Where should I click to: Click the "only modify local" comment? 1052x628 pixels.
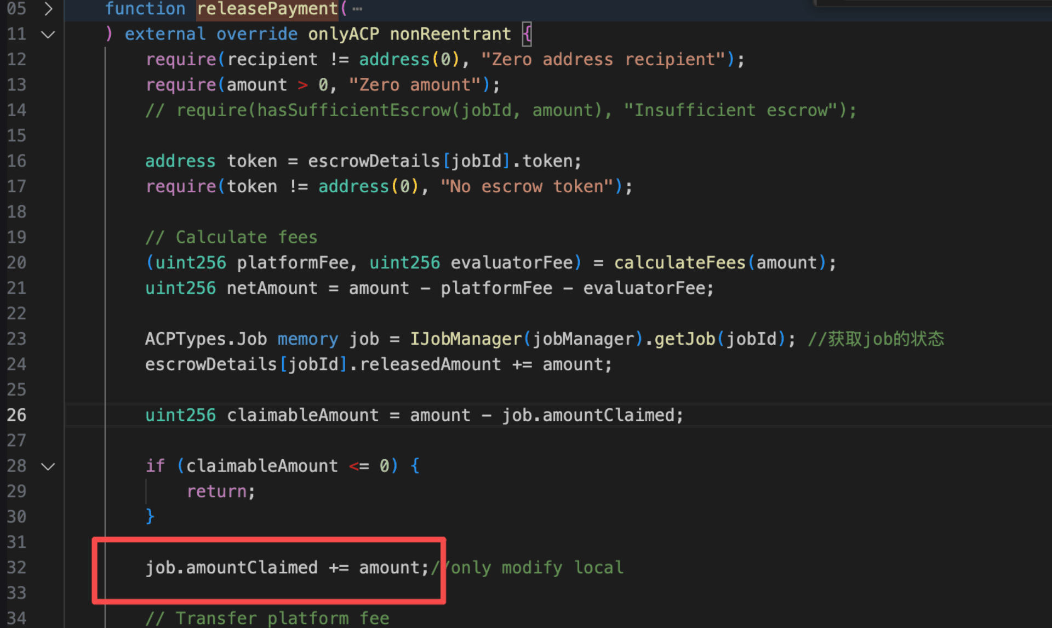coord(534,568)
